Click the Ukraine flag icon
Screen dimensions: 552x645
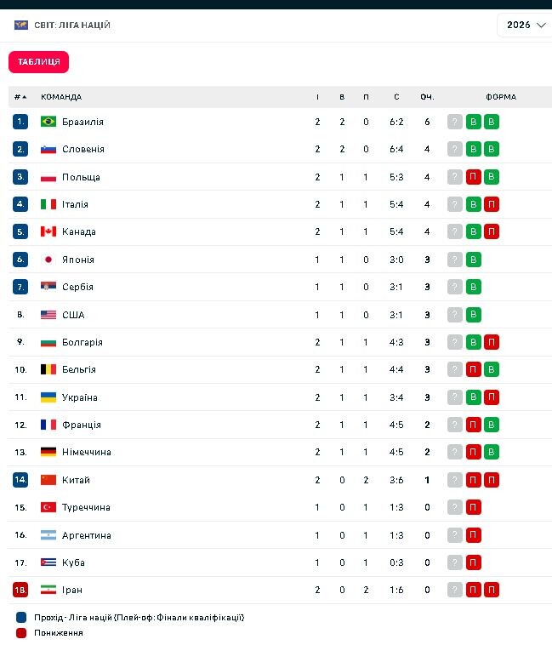pyautogui.click(x=48, y=397)
